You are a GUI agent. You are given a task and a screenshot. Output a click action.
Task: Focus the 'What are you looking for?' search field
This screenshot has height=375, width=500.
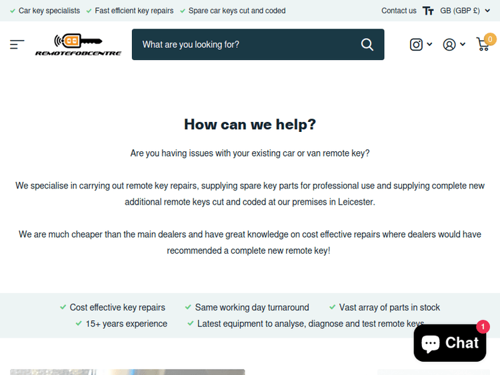coord(243,45)
